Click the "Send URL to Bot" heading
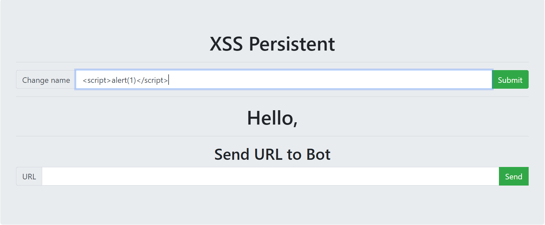The width and height of the screenshot is (545, 225). pyautogui.click(x=272, y=154)
